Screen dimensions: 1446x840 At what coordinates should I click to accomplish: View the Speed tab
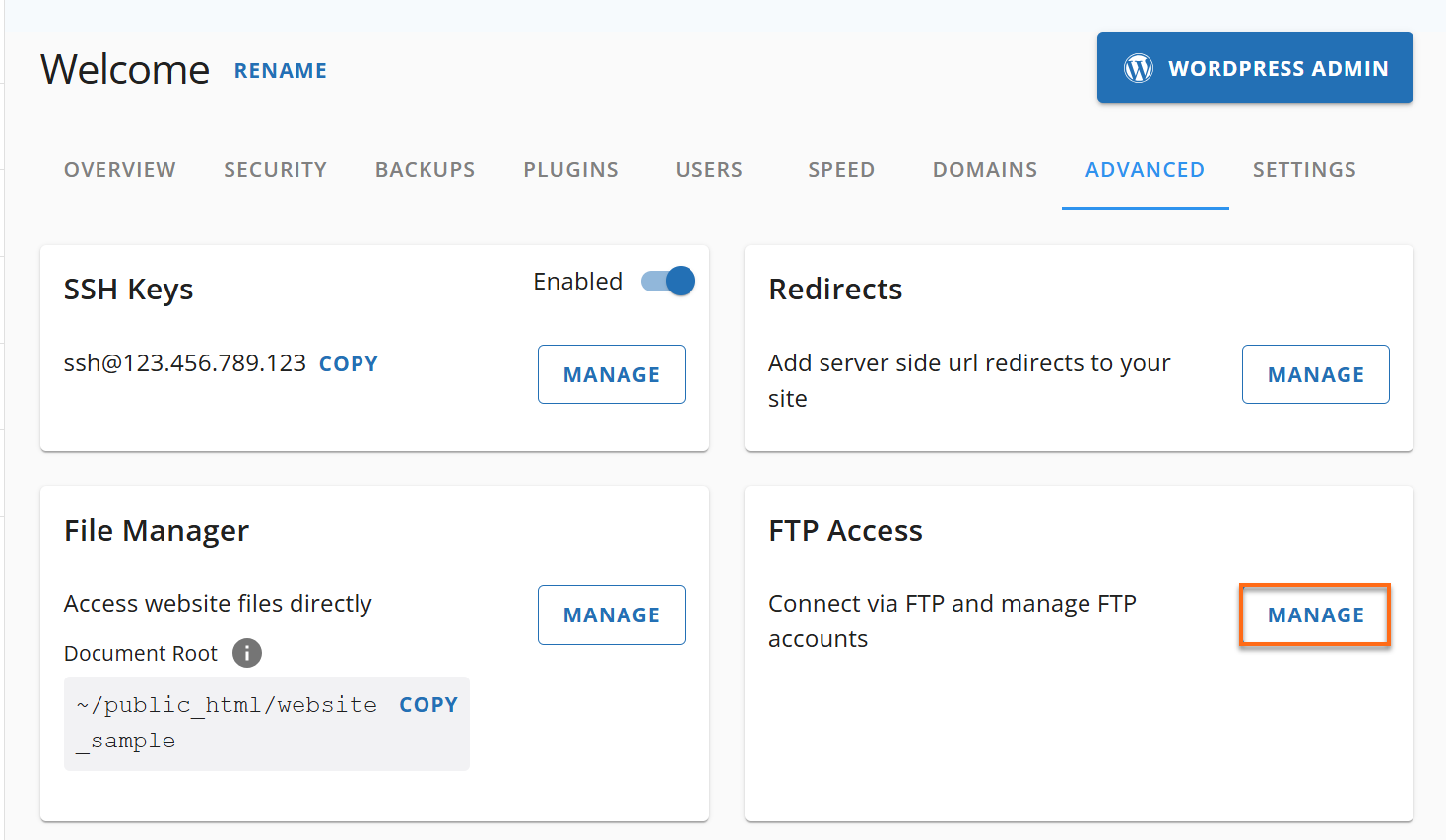click(841, 170)
